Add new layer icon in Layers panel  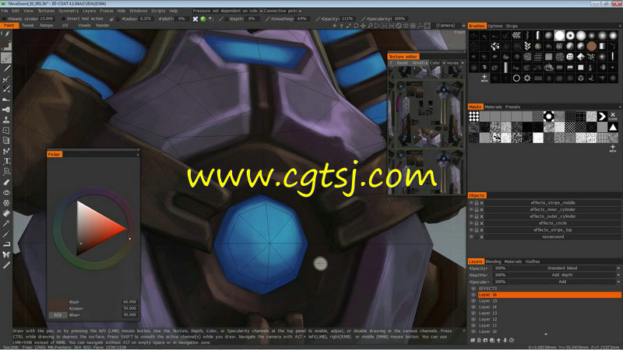click(x=473, y=340)
